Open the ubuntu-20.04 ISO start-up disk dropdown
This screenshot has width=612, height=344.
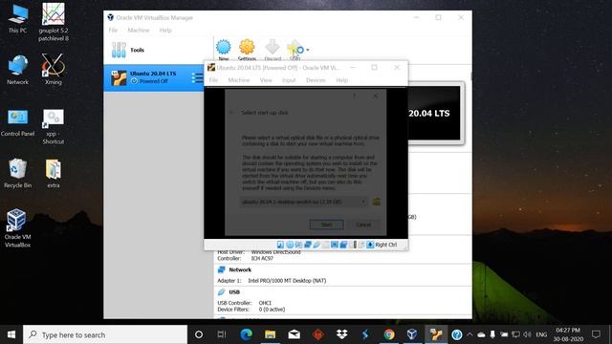(x=304, y=202)
